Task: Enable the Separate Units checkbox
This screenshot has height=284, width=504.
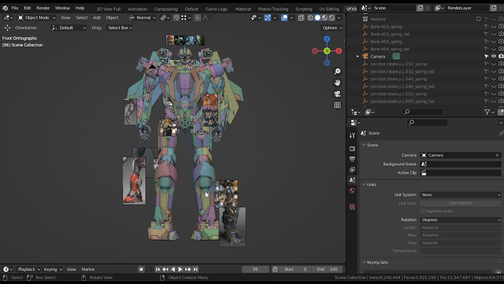Action: [x=423, y=211]
